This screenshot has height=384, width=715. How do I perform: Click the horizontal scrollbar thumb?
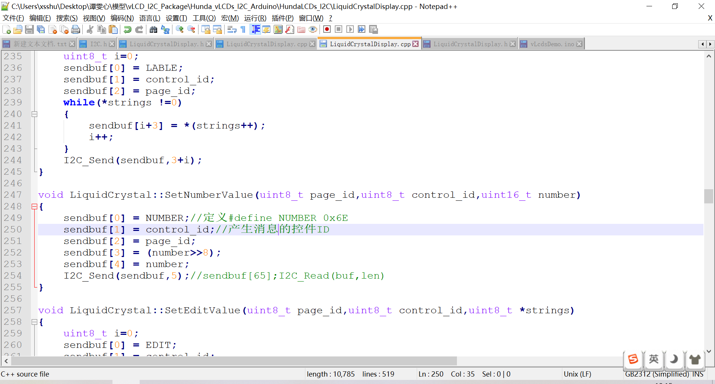pos(234,361)
